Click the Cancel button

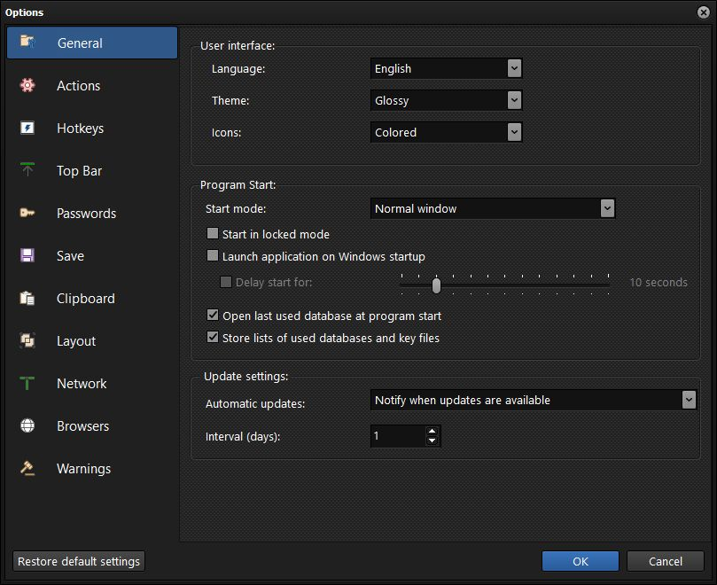(x=666, y=561)
